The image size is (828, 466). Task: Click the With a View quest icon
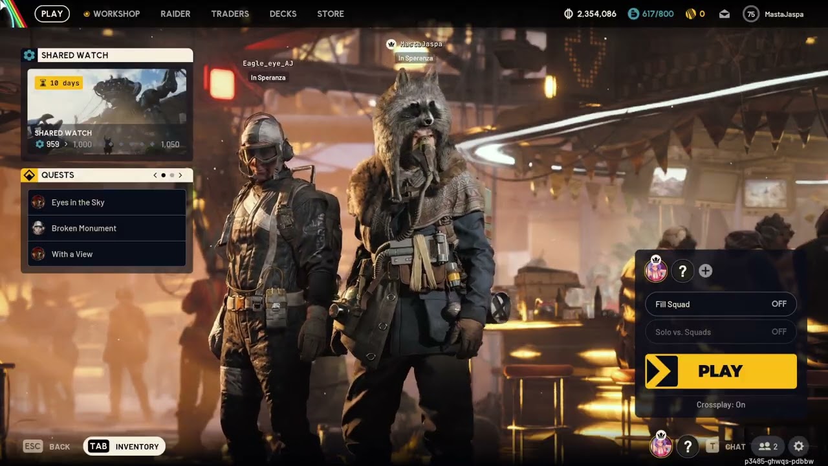point(38,254)
